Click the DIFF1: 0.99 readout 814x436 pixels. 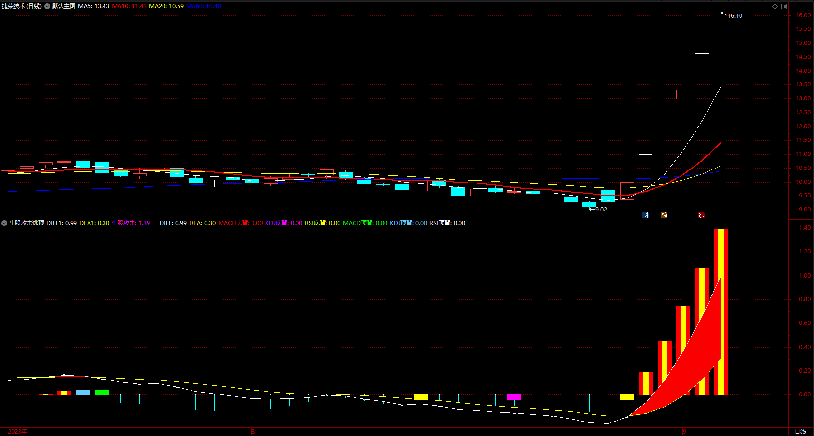click(x=61, y=223)
